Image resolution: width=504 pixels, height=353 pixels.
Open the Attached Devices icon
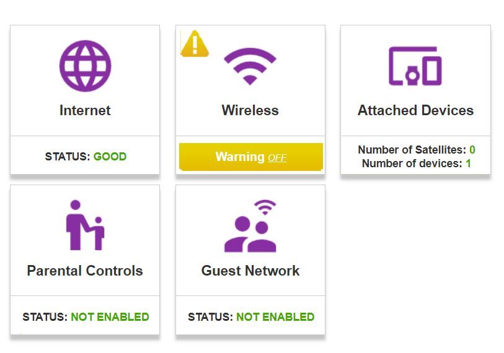[x=415, y=66]
